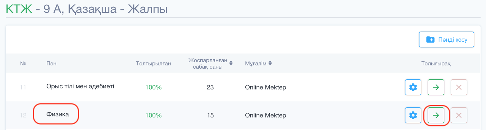Select Орыс тілі мен әдебиеті subject name

pos(80,86)
